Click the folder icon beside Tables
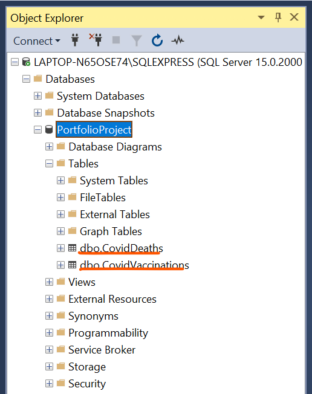Screen dimensions: 312x394 (61, 163)
